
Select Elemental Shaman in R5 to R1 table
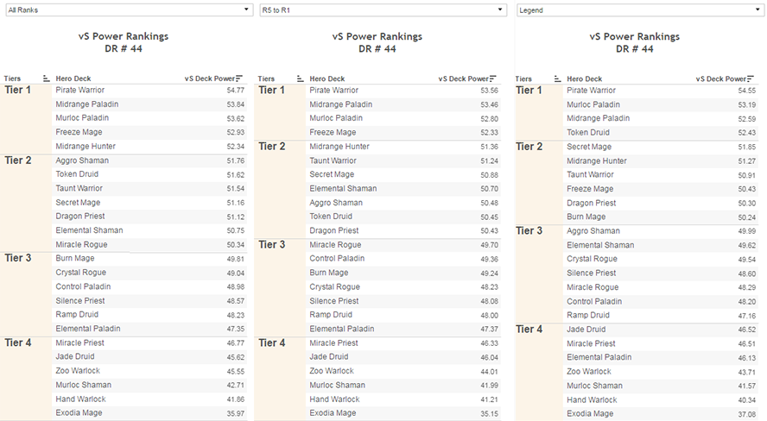(343, 189)
